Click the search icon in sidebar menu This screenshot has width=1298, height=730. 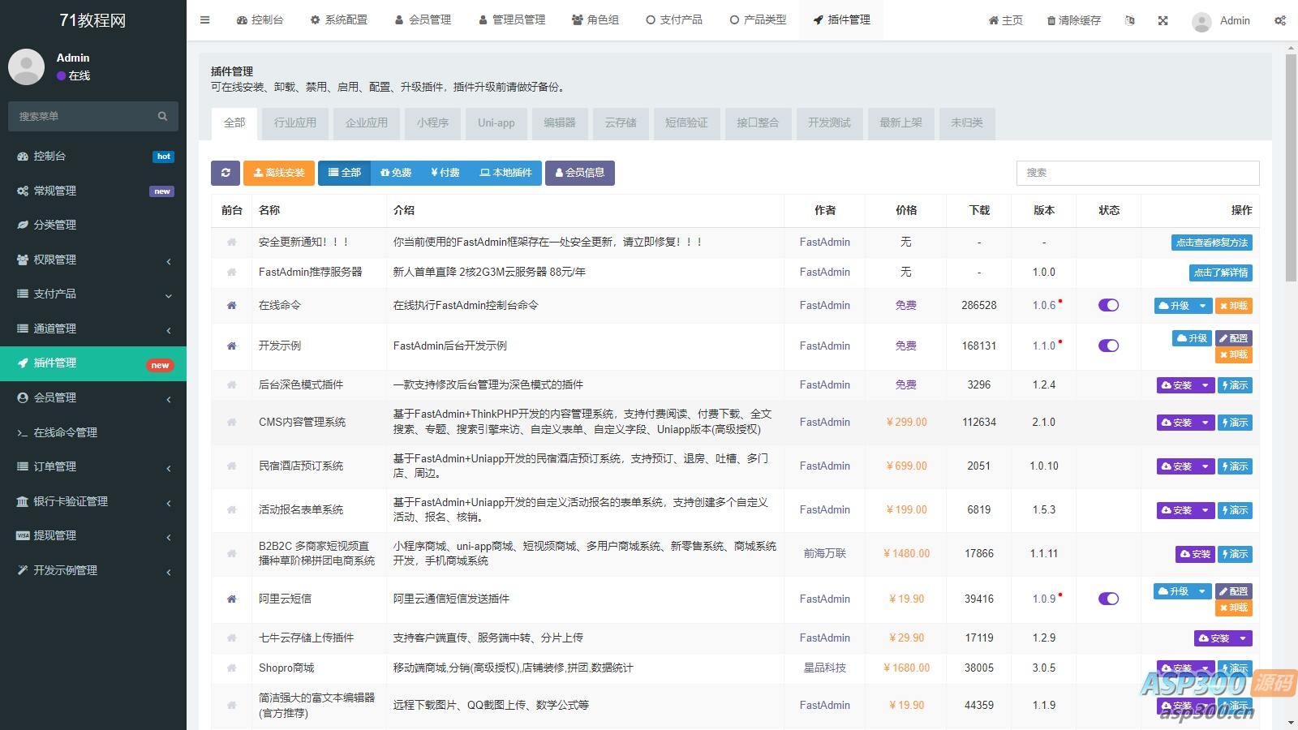tap(162, 117)
